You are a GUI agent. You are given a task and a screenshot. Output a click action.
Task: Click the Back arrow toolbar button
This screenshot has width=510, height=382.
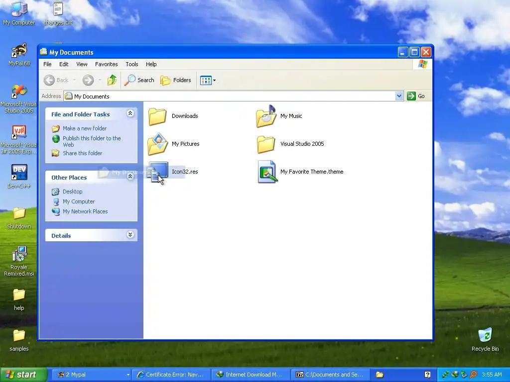pyautogui.click(x=49, y=80)
